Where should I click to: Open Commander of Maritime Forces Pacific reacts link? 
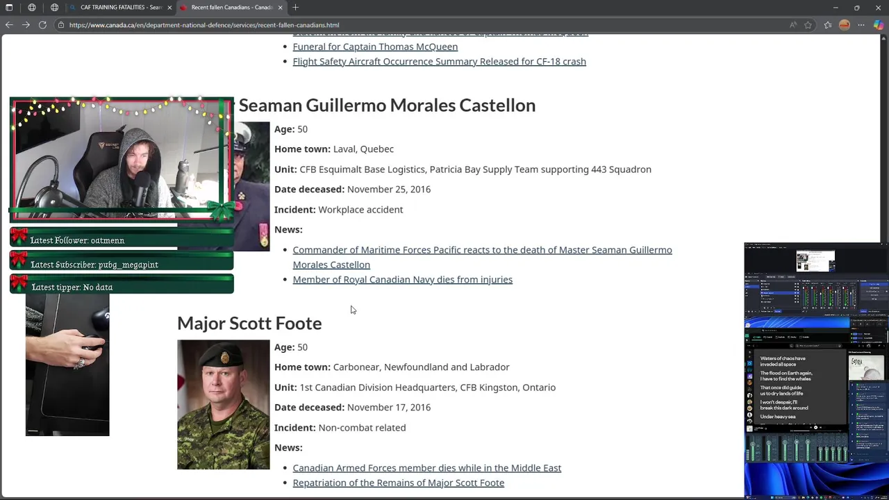[482, 257]
